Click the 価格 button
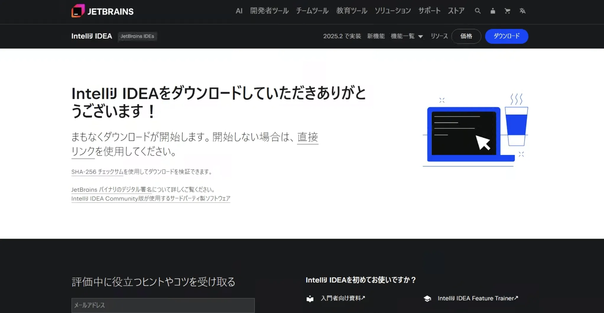Image resolution: width=604 pixels, height=313 pixels. [466, 36]
